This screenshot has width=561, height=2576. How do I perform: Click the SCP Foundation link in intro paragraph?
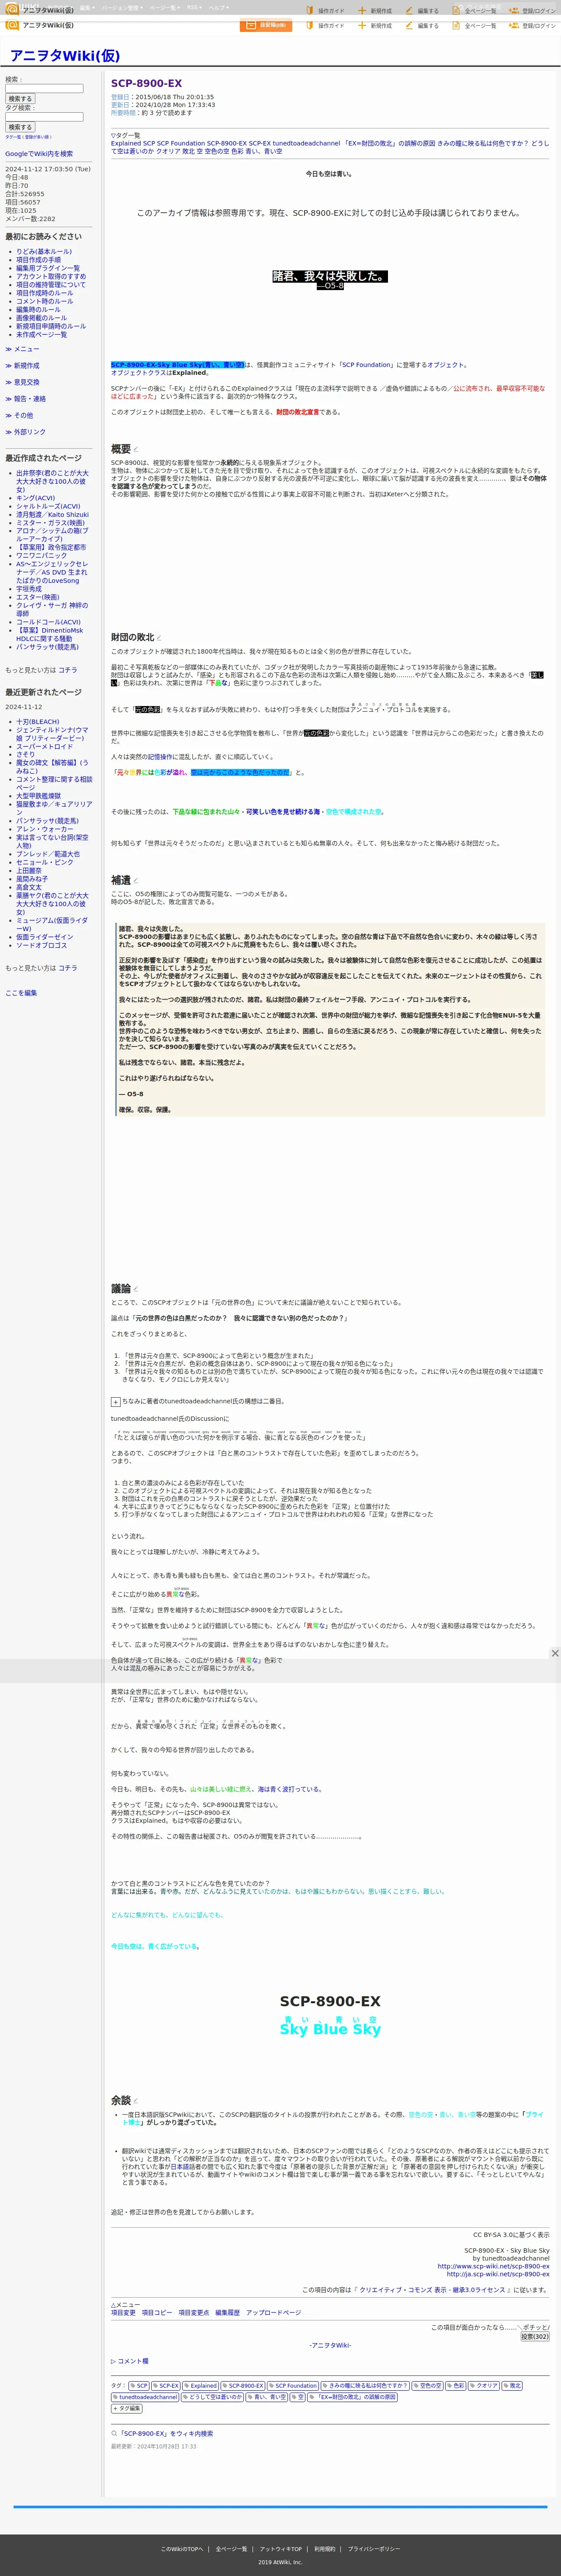(367, 365)
